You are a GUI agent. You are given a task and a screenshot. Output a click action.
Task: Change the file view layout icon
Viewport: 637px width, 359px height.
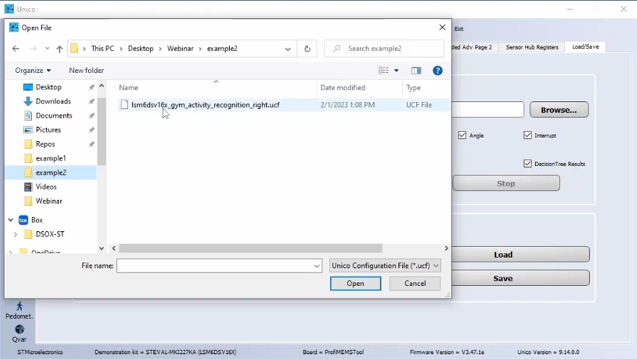pos(383,71)
